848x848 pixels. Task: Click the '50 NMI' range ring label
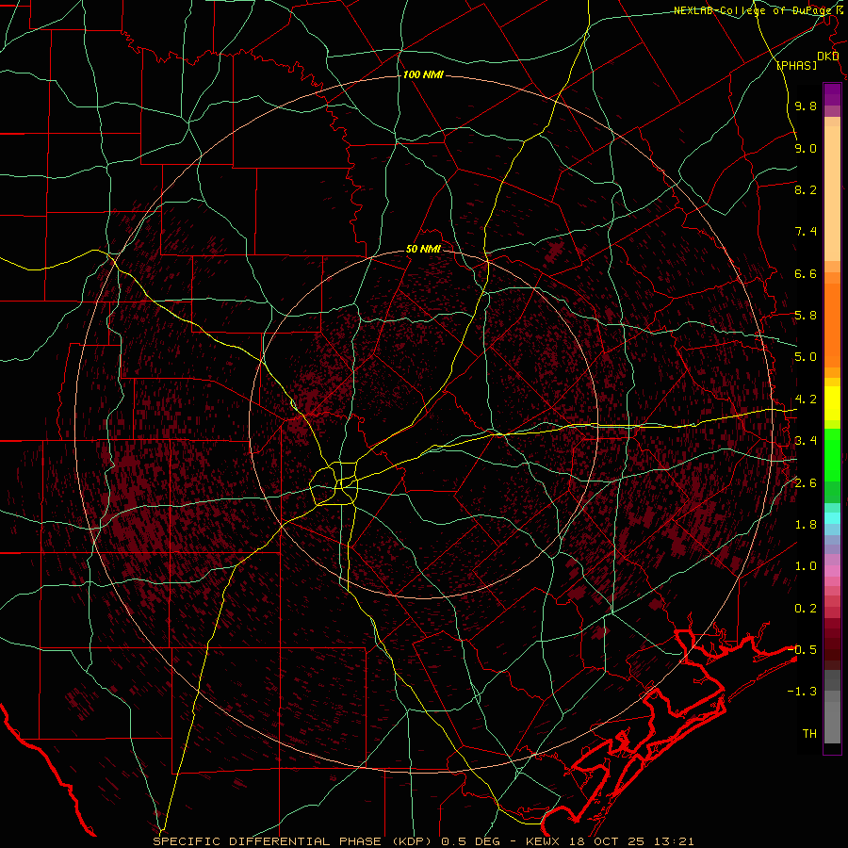click(423, 250)
